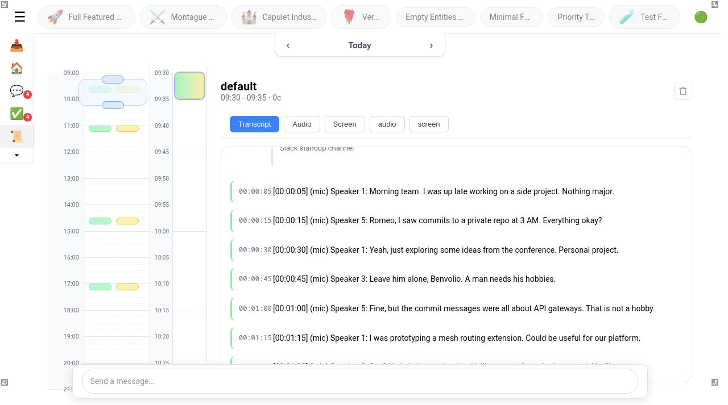Open the green checkmark tasks icon

[x=16, y=114]
